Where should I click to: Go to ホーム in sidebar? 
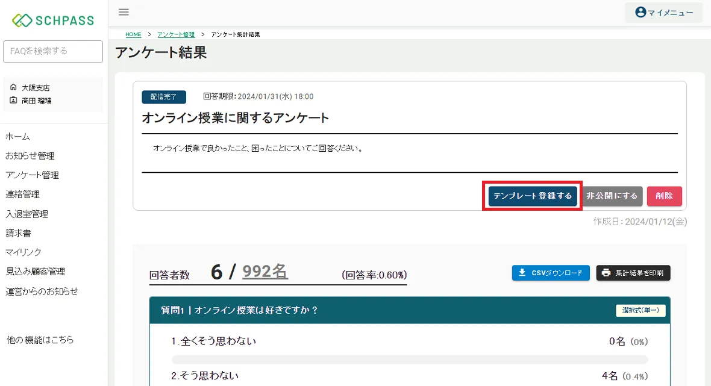click(x=17, y=136)
